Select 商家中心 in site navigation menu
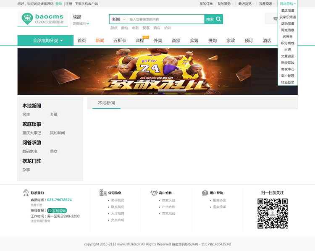 pyautogui.click(x=288, y=69)
